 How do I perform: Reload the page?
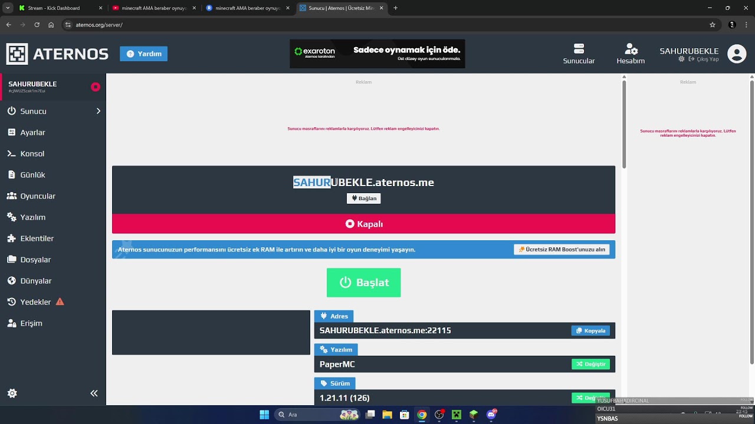tap(37, 25)
